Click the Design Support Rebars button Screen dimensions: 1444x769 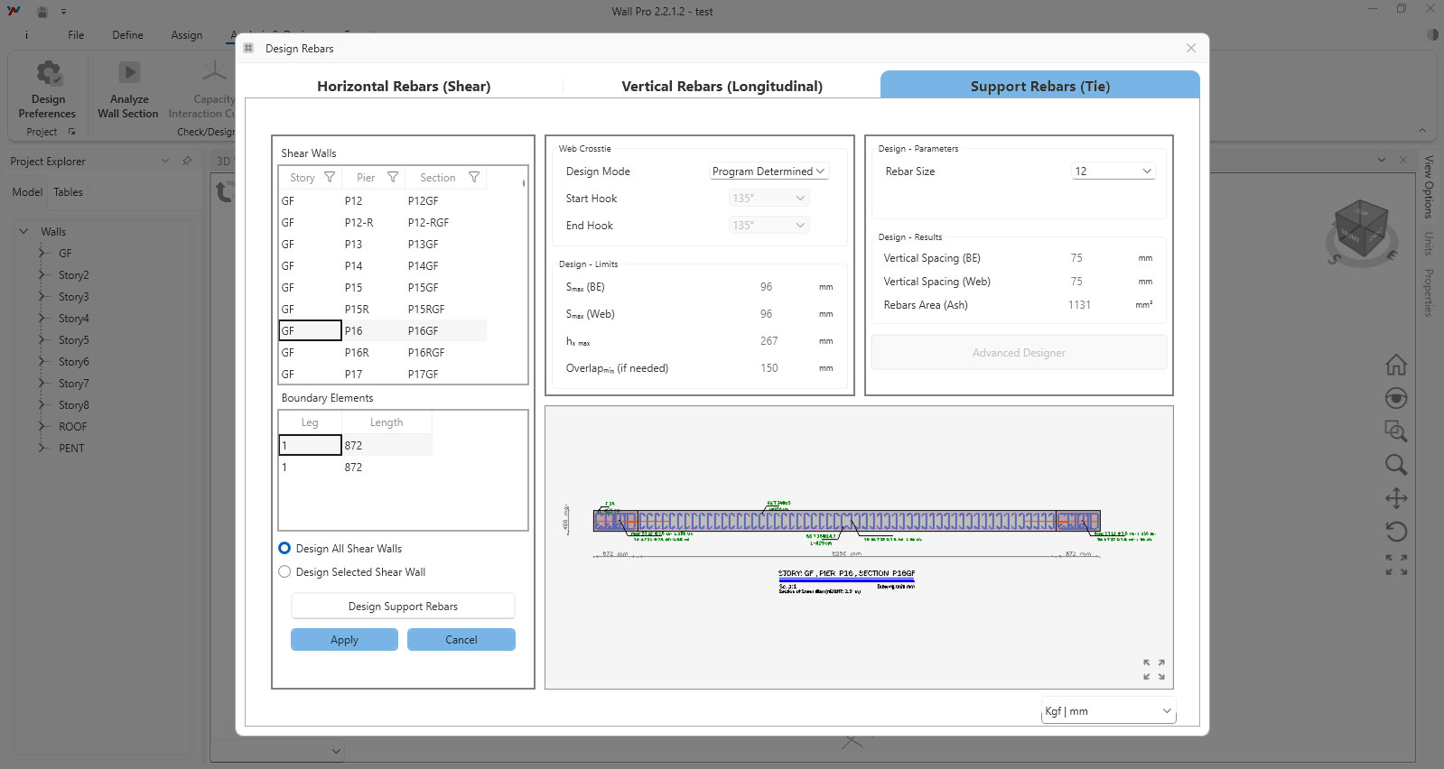403,607
